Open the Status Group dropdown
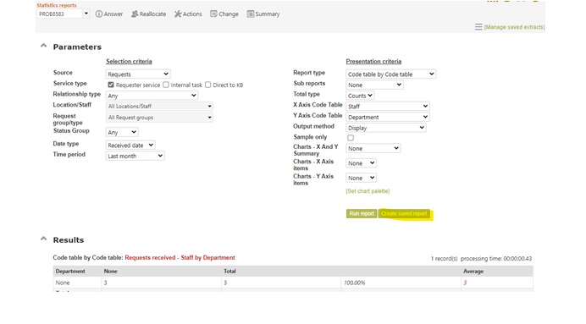Screen dimensions: 586x324 click(122, 132)
